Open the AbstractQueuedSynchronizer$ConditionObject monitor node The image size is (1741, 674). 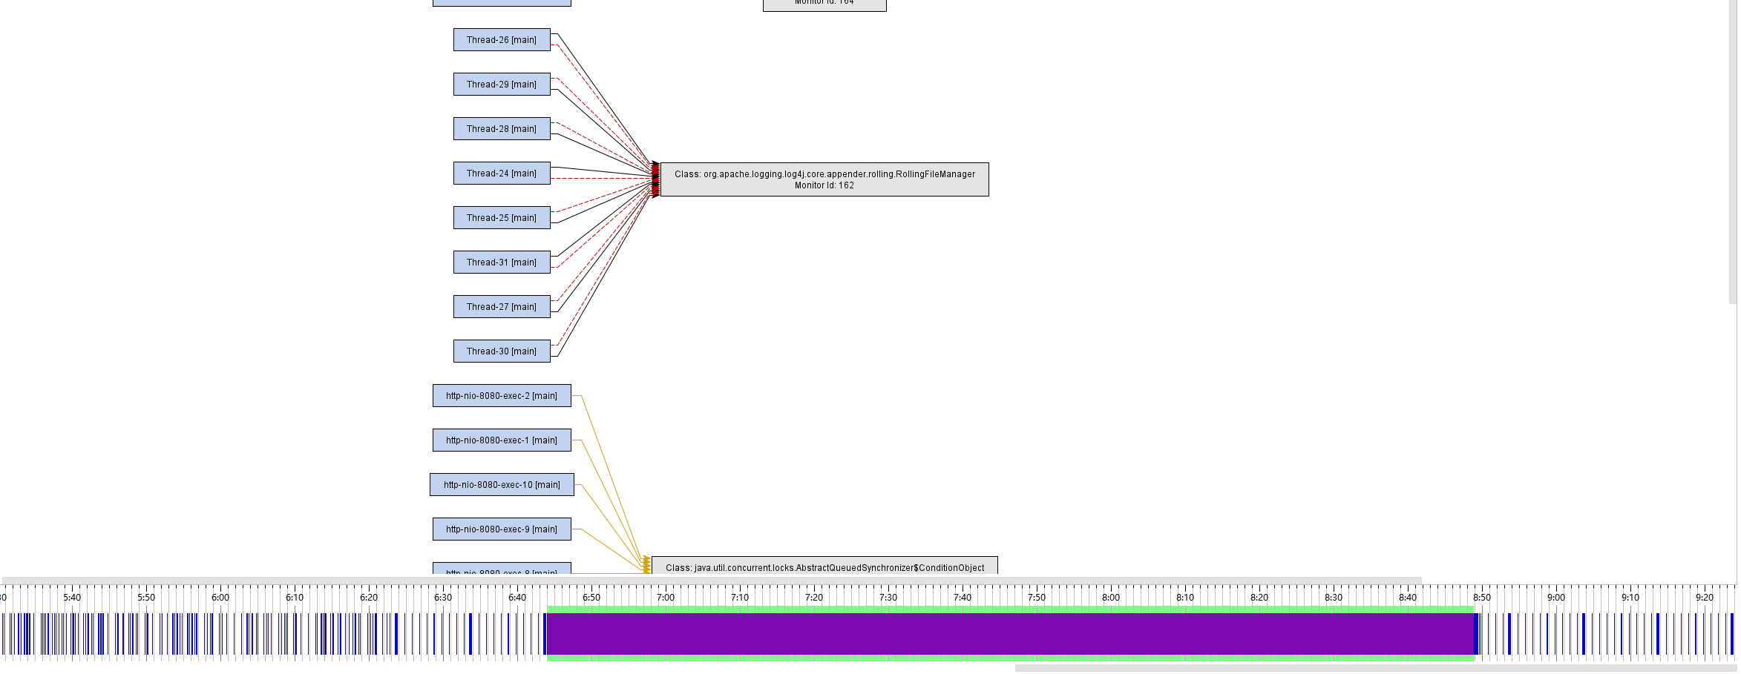point(824,566)
